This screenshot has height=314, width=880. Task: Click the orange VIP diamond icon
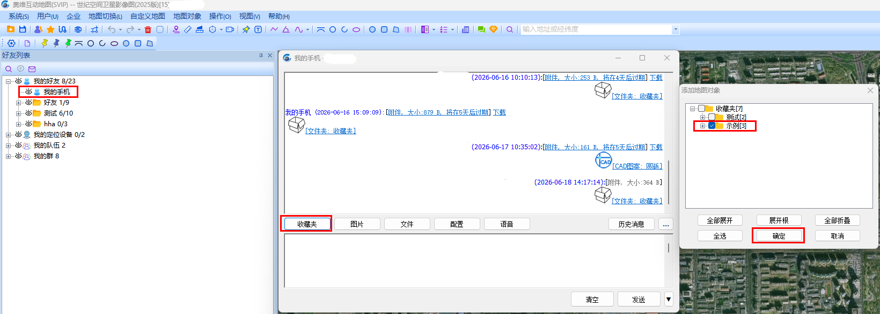tap(494, 29)
